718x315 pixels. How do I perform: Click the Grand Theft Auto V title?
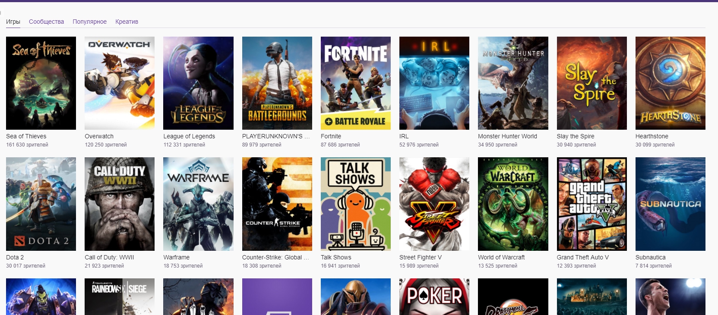point(583,257)
